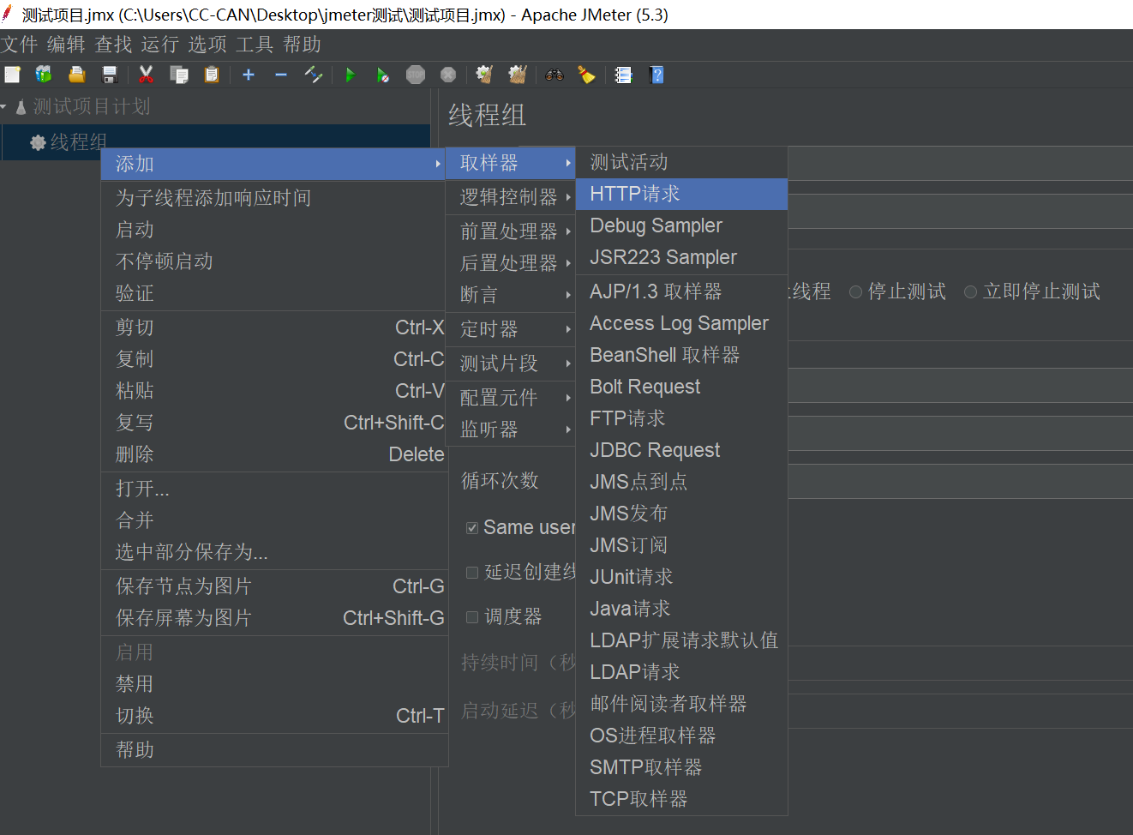Open the 文件 menu
Screen dimensions: 1133x835
(20, 45)
